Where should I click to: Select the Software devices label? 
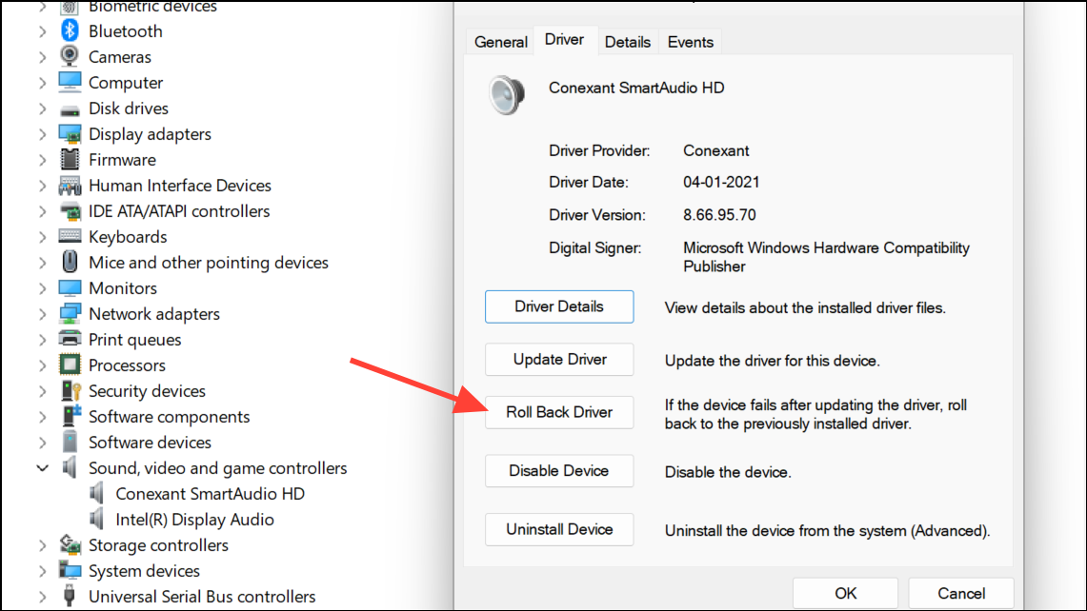150,442
